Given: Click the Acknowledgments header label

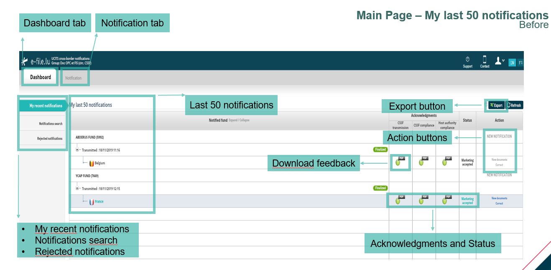Looking at the screenshot, I should pyautogui.click(x=424, y=116).
